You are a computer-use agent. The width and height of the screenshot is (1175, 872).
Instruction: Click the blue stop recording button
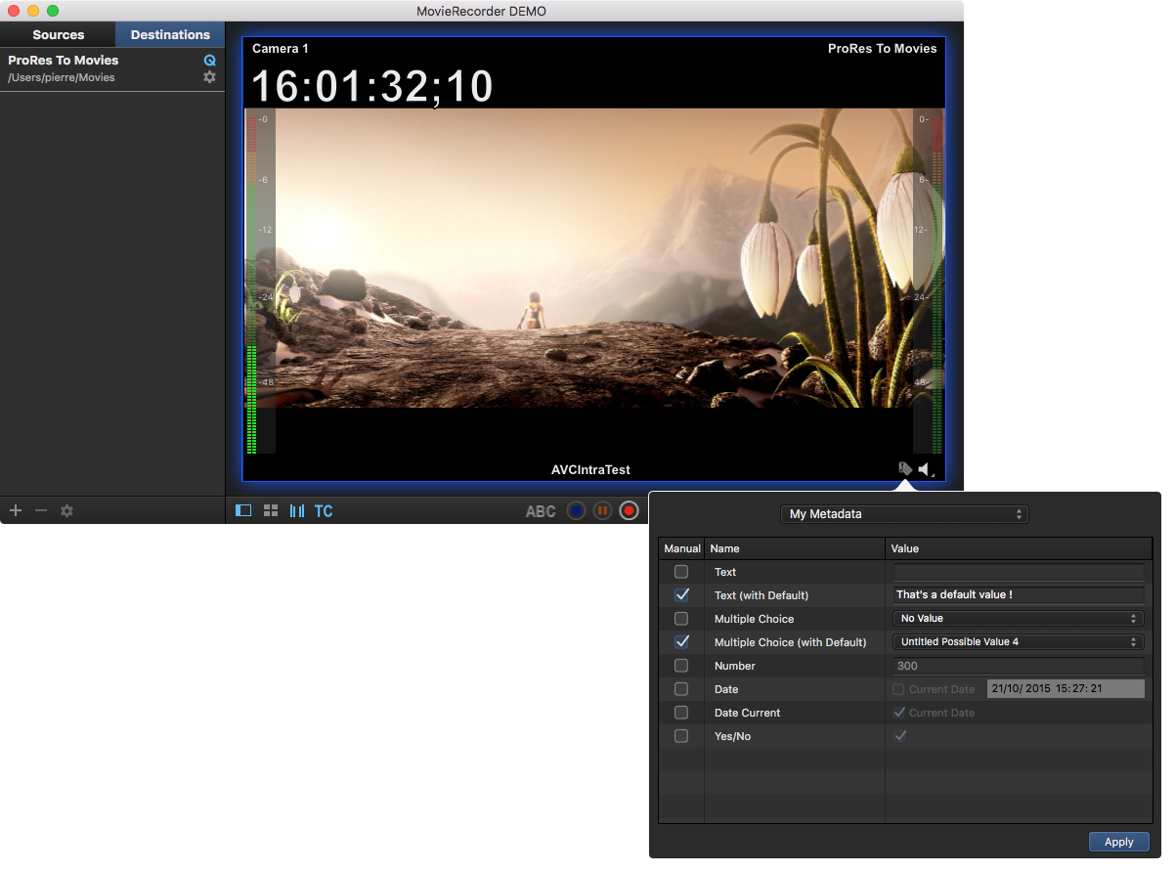[577, 510]
